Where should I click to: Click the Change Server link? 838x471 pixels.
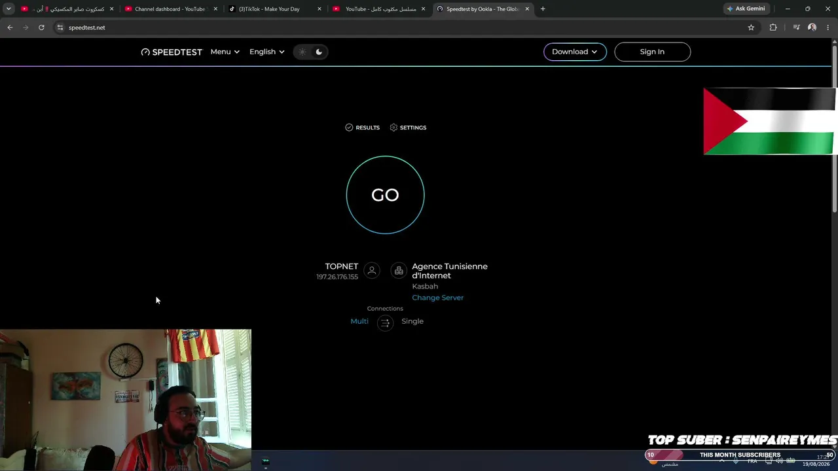tap(437, 298)
